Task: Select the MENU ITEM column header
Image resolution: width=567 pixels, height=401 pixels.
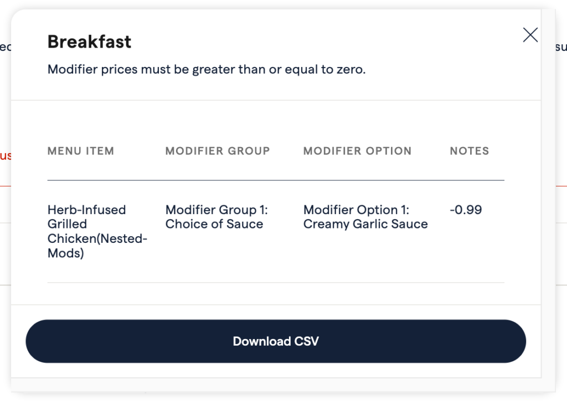Action: 81,151
